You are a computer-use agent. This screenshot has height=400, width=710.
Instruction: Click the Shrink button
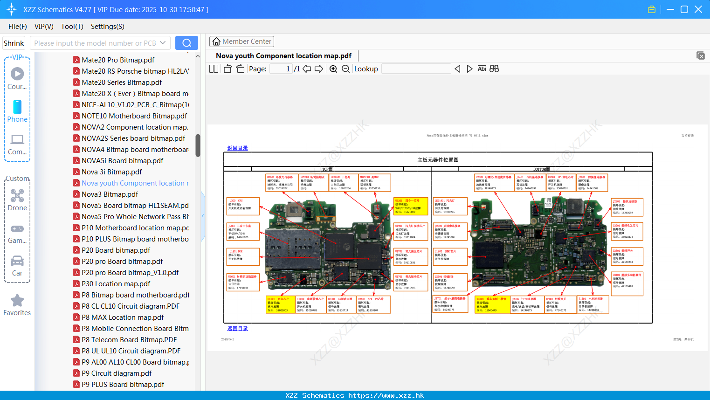click(14, 43)
